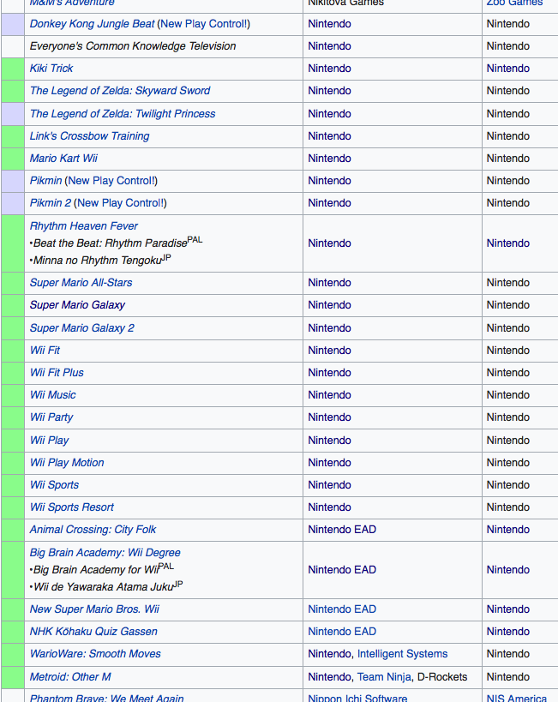The width and height of the screenshot is (558, 702).
Task: Select the Wii Sports Resort link
Action: click(71, 507)
